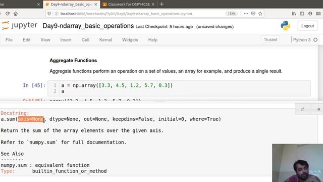Click the Last Checkpoint: 5 hours ago text
The height and width of the screenshot is (182, 323).
coord(164,27)
